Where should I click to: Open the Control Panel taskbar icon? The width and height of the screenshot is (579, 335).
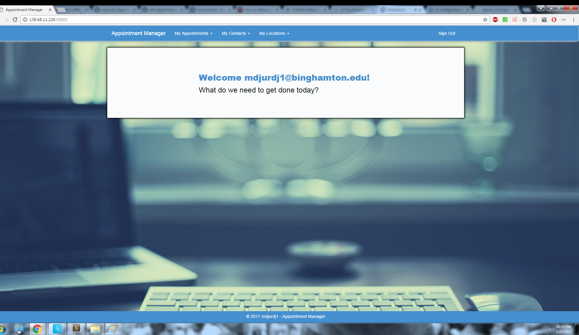pyautogui.click(x=19, y=329)
